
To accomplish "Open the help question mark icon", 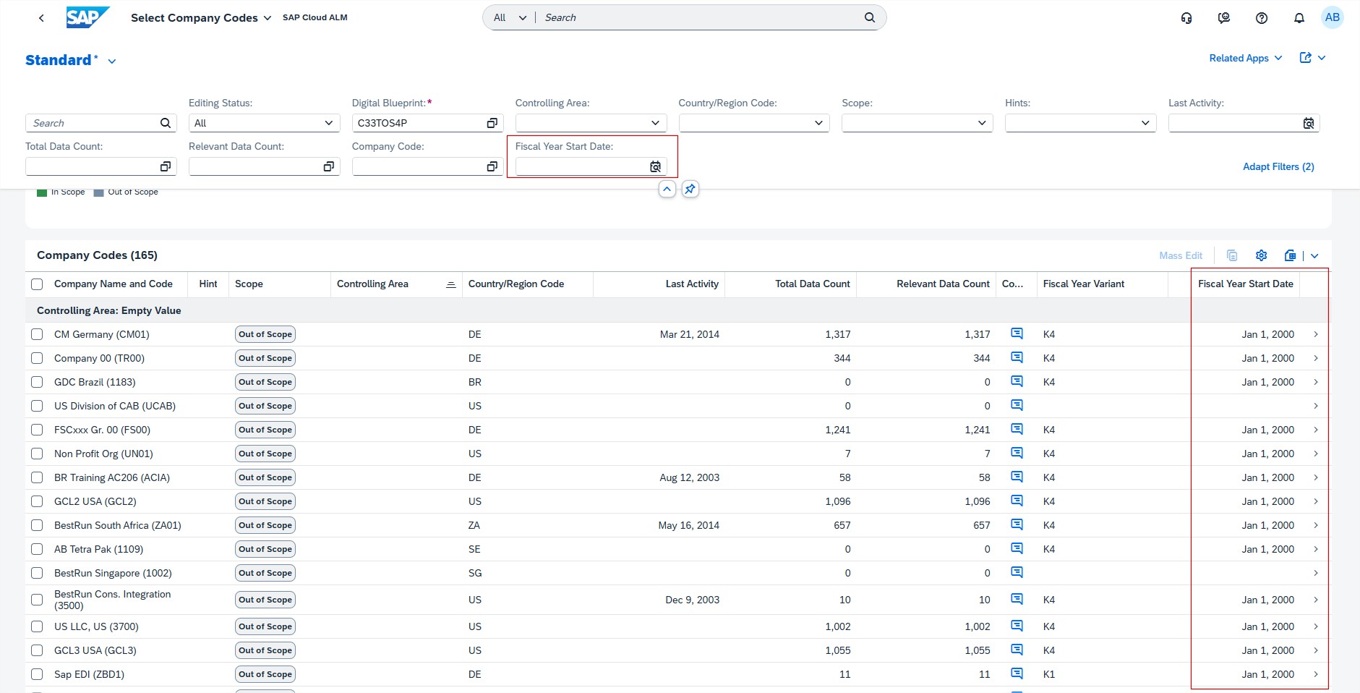I will pos(1261,18).
